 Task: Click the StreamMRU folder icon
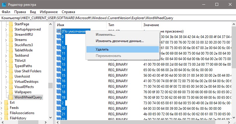[11, 35]
